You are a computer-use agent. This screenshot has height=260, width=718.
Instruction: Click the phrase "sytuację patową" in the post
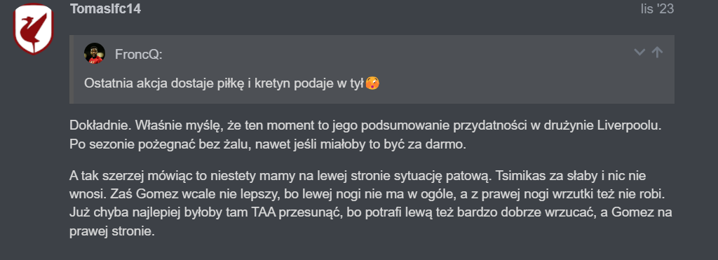click(433, 175)
